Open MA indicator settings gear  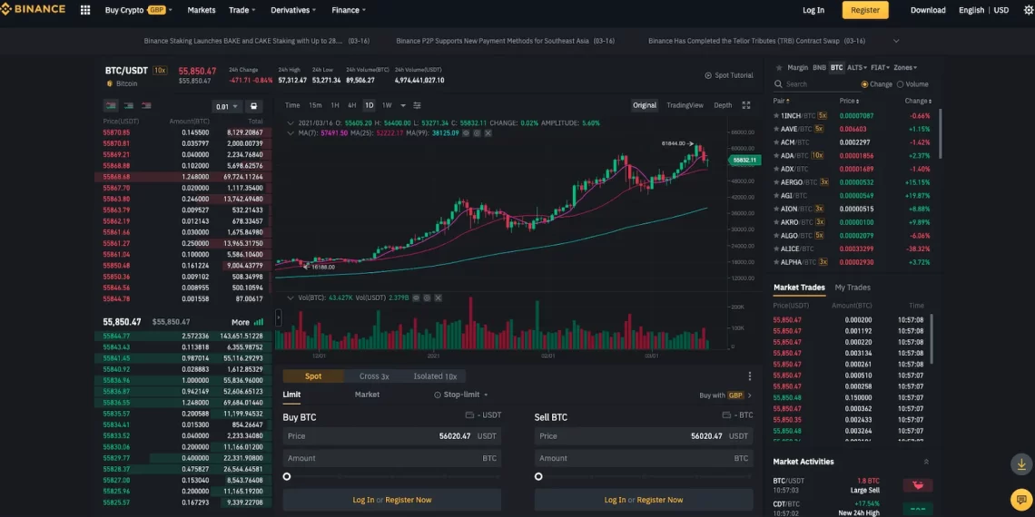pos(478,133)
